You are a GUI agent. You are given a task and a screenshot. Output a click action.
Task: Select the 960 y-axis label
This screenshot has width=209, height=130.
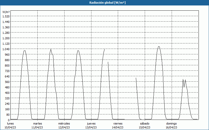7,55
